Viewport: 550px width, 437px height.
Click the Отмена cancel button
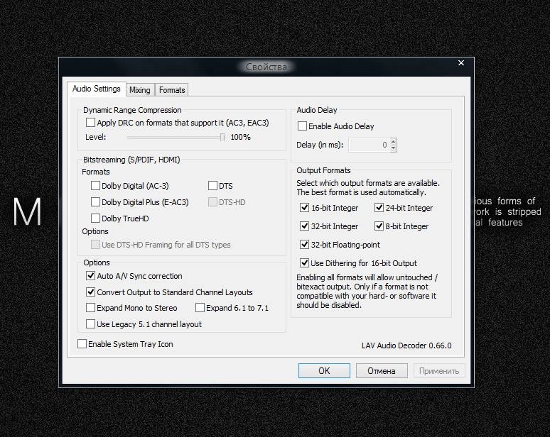[x=382, y=371]
